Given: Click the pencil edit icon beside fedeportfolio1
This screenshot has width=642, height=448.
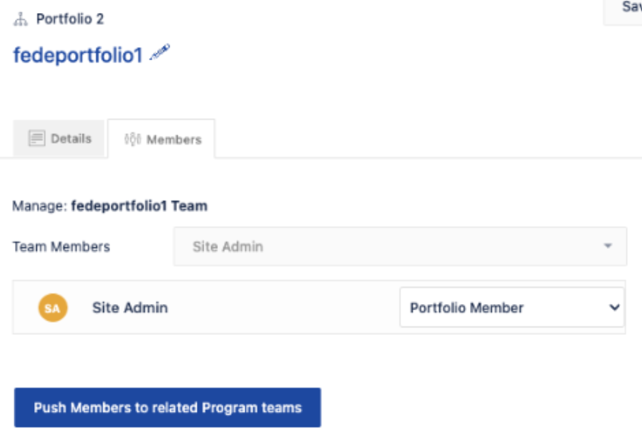Looking at the screenshot, I should coord(160,53).
